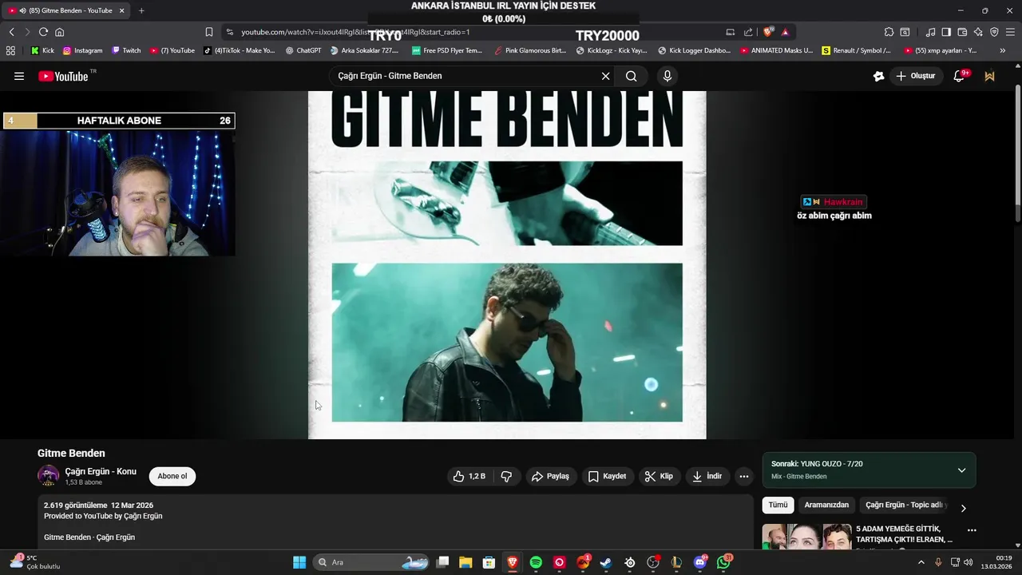Open the Brave Shields lion icon
The width and height of the screenshot is (1022, 575).
tap(768, 32)
